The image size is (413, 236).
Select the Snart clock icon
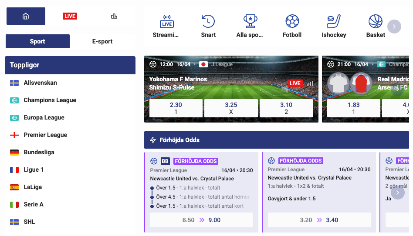208,21
